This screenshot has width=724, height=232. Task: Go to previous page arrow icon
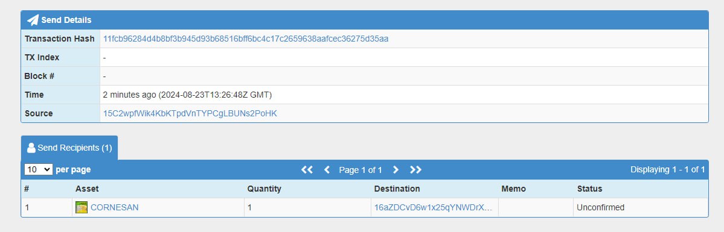tap(327, 170)
